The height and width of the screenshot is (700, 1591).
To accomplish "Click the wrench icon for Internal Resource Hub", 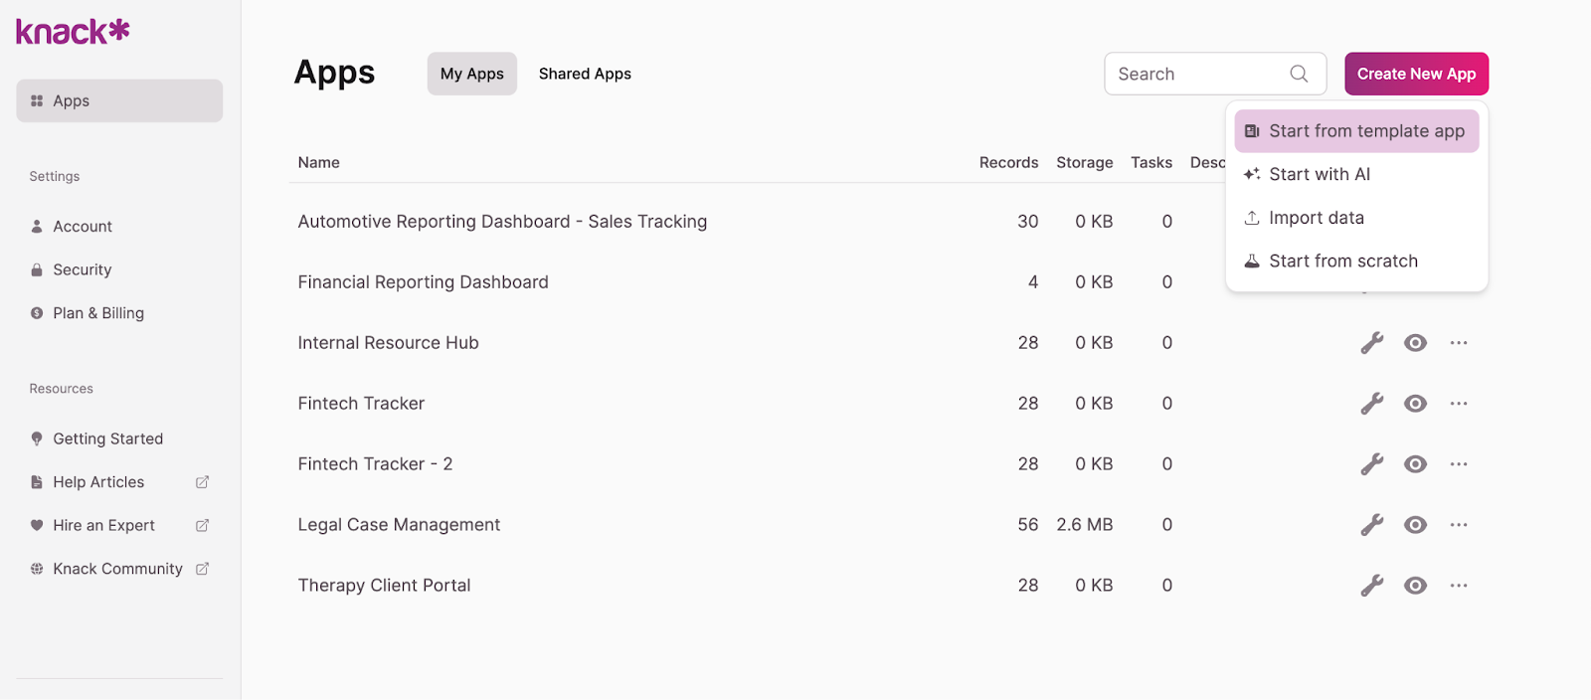I will tap(1371, 343).
